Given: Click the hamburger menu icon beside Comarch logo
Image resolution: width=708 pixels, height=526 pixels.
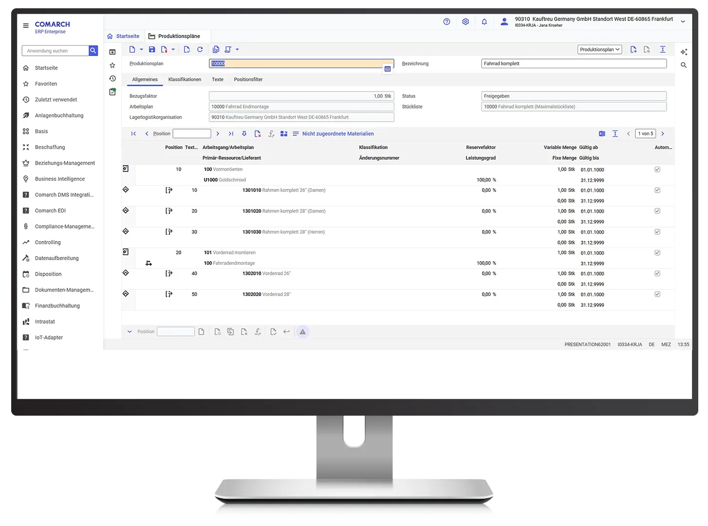Looking at the screenshot, I should click(26, 26).
